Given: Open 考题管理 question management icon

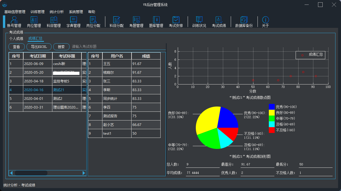Looking at the screenshot, I should point(136,22).
